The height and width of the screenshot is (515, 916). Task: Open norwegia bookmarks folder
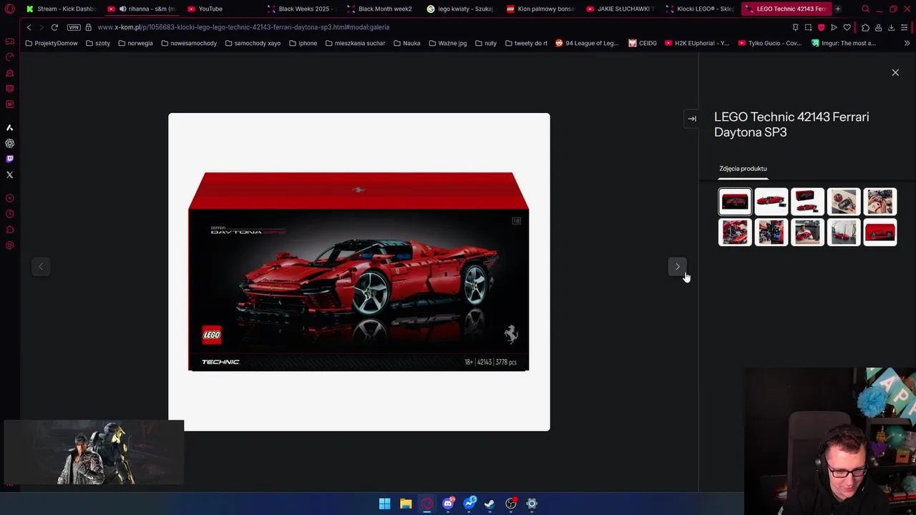[x=135, y=43]
